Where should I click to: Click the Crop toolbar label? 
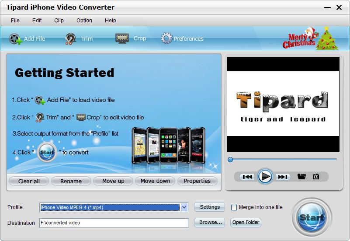point(140,38)
